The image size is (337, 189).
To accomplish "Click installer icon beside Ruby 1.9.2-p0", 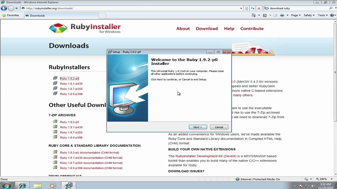I will (55, 78).
